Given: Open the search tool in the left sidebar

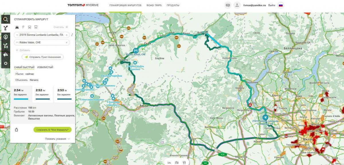Looking at the screenshot, I should point(5,19).
